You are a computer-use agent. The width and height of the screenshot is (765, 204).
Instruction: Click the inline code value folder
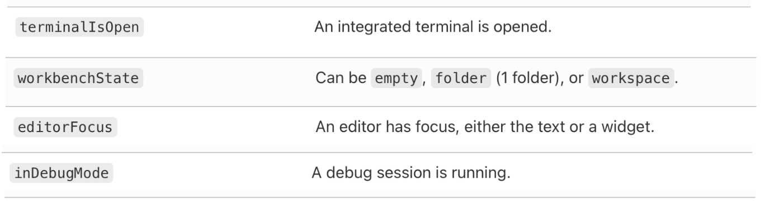pyautogui.click(x=461, y=78)
